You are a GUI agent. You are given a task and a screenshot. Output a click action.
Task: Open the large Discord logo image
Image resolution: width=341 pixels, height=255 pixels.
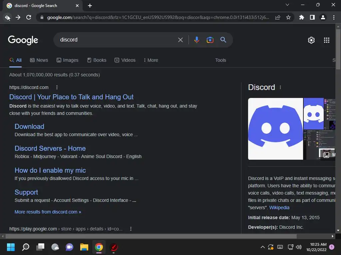[275, 129]
